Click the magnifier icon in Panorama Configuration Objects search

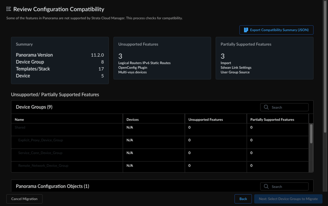pos(266,186)
